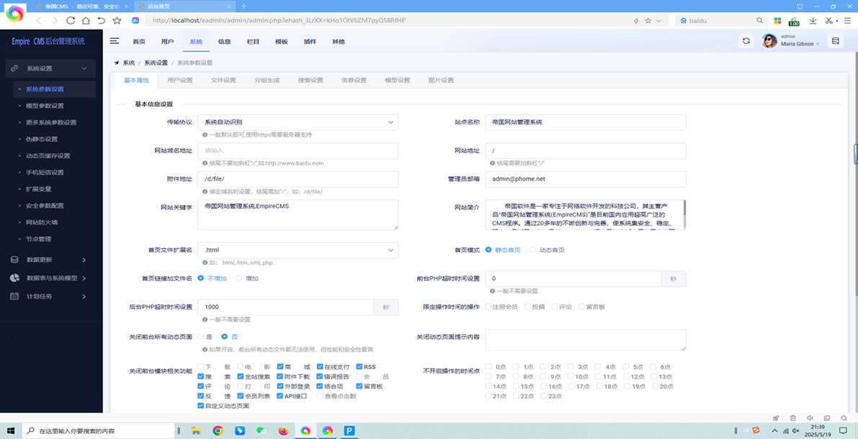Open a new browser tab with plus
The image size is (858, 439).
coord(243,6)
